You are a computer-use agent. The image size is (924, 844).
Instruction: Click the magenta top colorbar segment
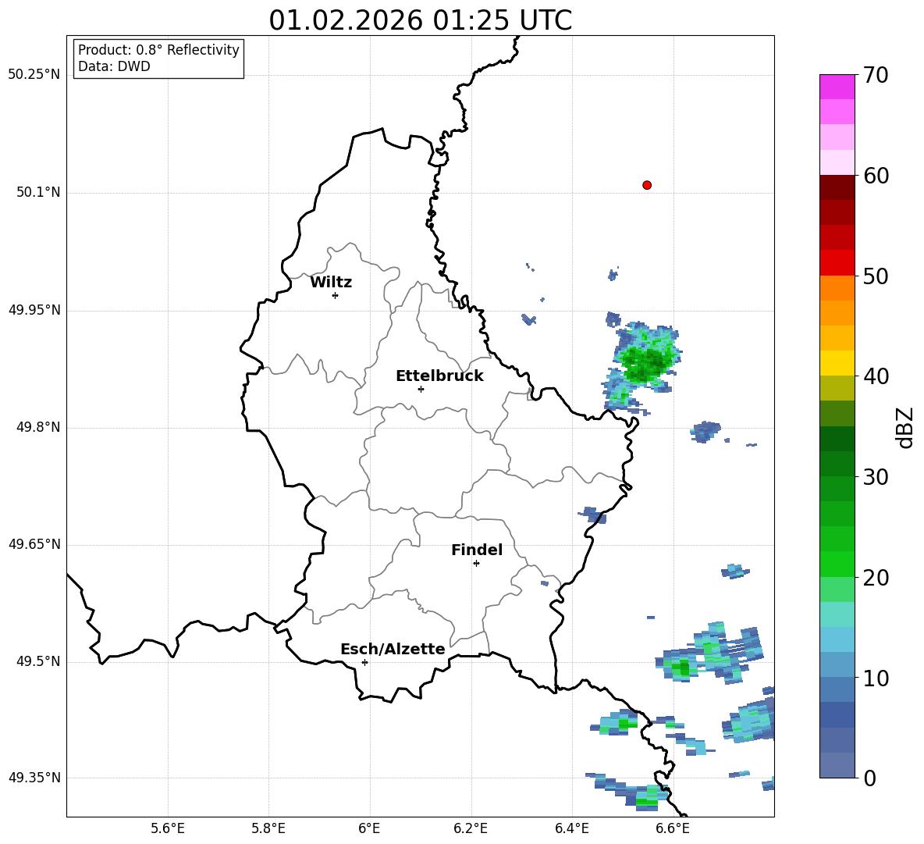[837, 87]
